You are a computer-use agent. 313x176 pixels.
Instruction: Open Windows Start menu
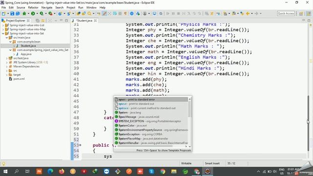[5, 172]
